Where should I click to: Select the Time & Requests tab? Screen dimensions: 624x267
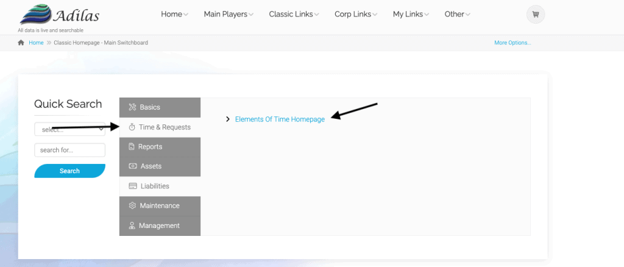(x=160, y=127)
